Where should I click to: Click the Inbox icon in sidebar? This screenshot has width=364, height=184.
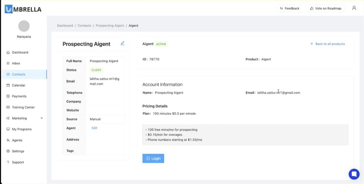click(x=8, y=63)
